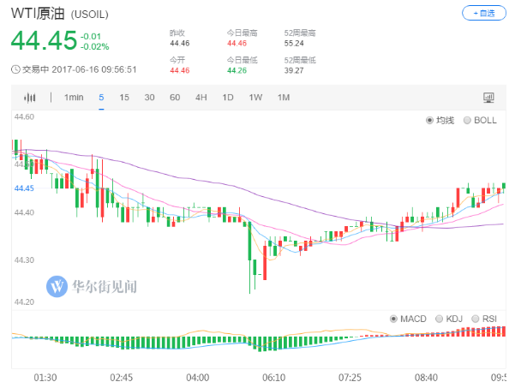The width and height of the screenshot is (515, 388).
Task: Open the fullscreen chart monitor icon
Action: click(x=488, y=98)
